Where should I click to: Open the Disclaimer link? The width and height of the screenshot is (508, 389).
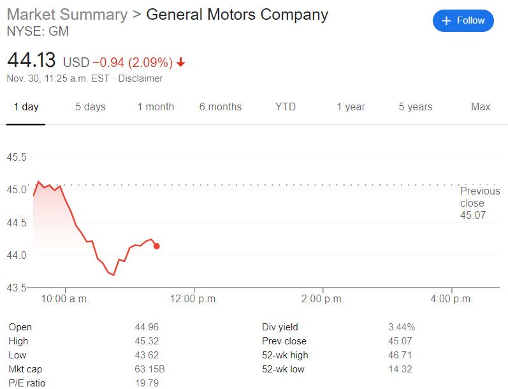point(140,78)
